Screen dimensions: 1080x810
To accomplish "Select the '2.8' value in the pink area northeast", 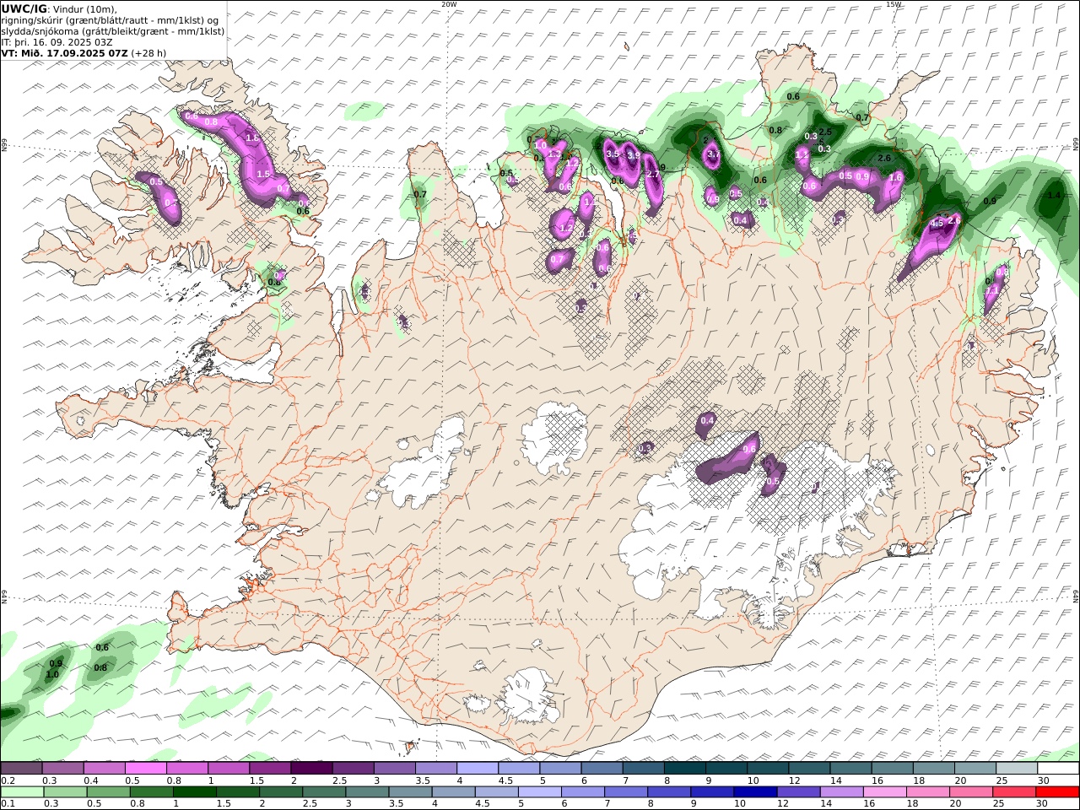I will click(954, 220).
